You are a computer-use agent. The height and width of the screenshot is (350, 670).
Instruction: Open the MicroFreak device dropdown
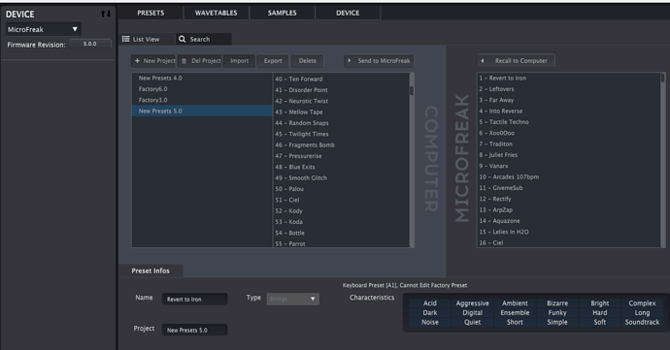(x=43, y=29)
